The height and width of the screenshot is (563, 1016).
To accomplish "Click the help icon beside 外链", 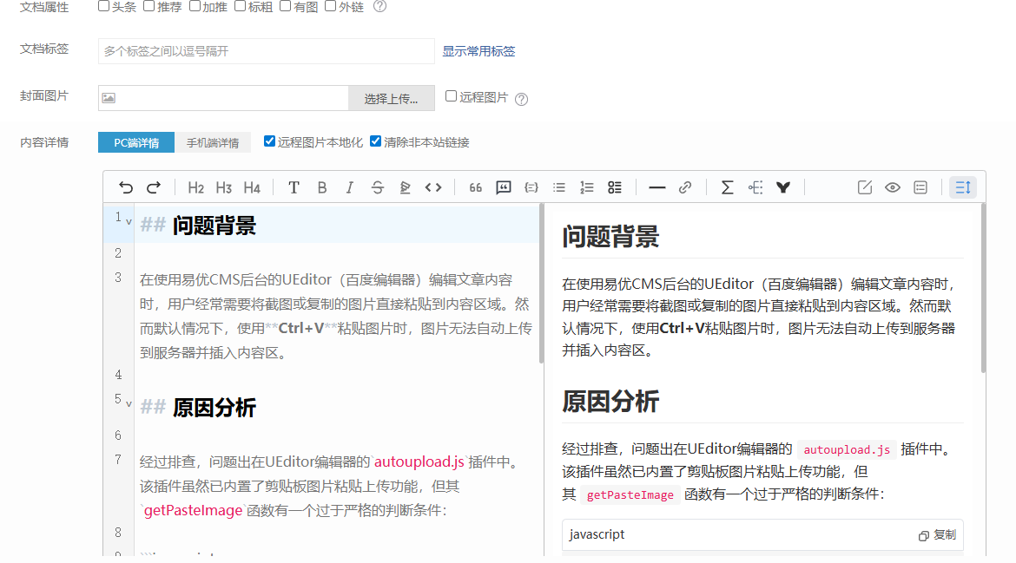I will [380, 6].
